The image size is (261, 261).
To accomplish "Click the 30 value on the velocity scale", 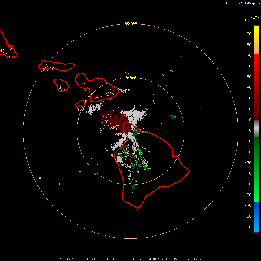I will click(x=249, y=98).
